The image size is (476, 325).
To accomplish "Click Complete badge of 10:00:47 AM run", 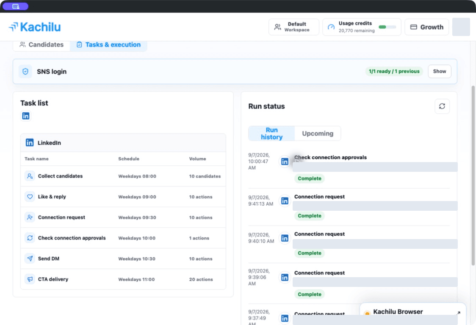I will click(309, 179).
